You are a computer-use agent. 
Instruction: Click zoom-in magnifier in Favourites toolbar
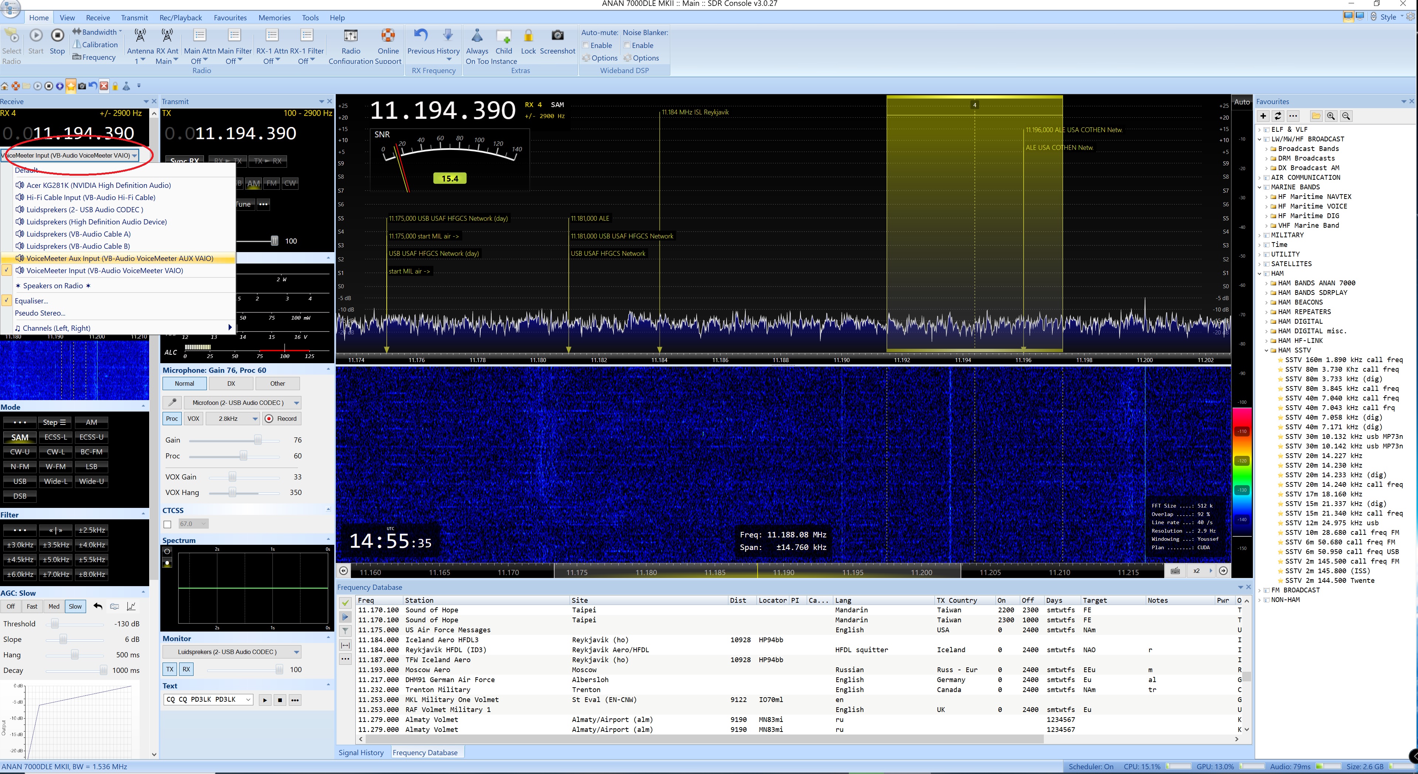click(1330, 116)
